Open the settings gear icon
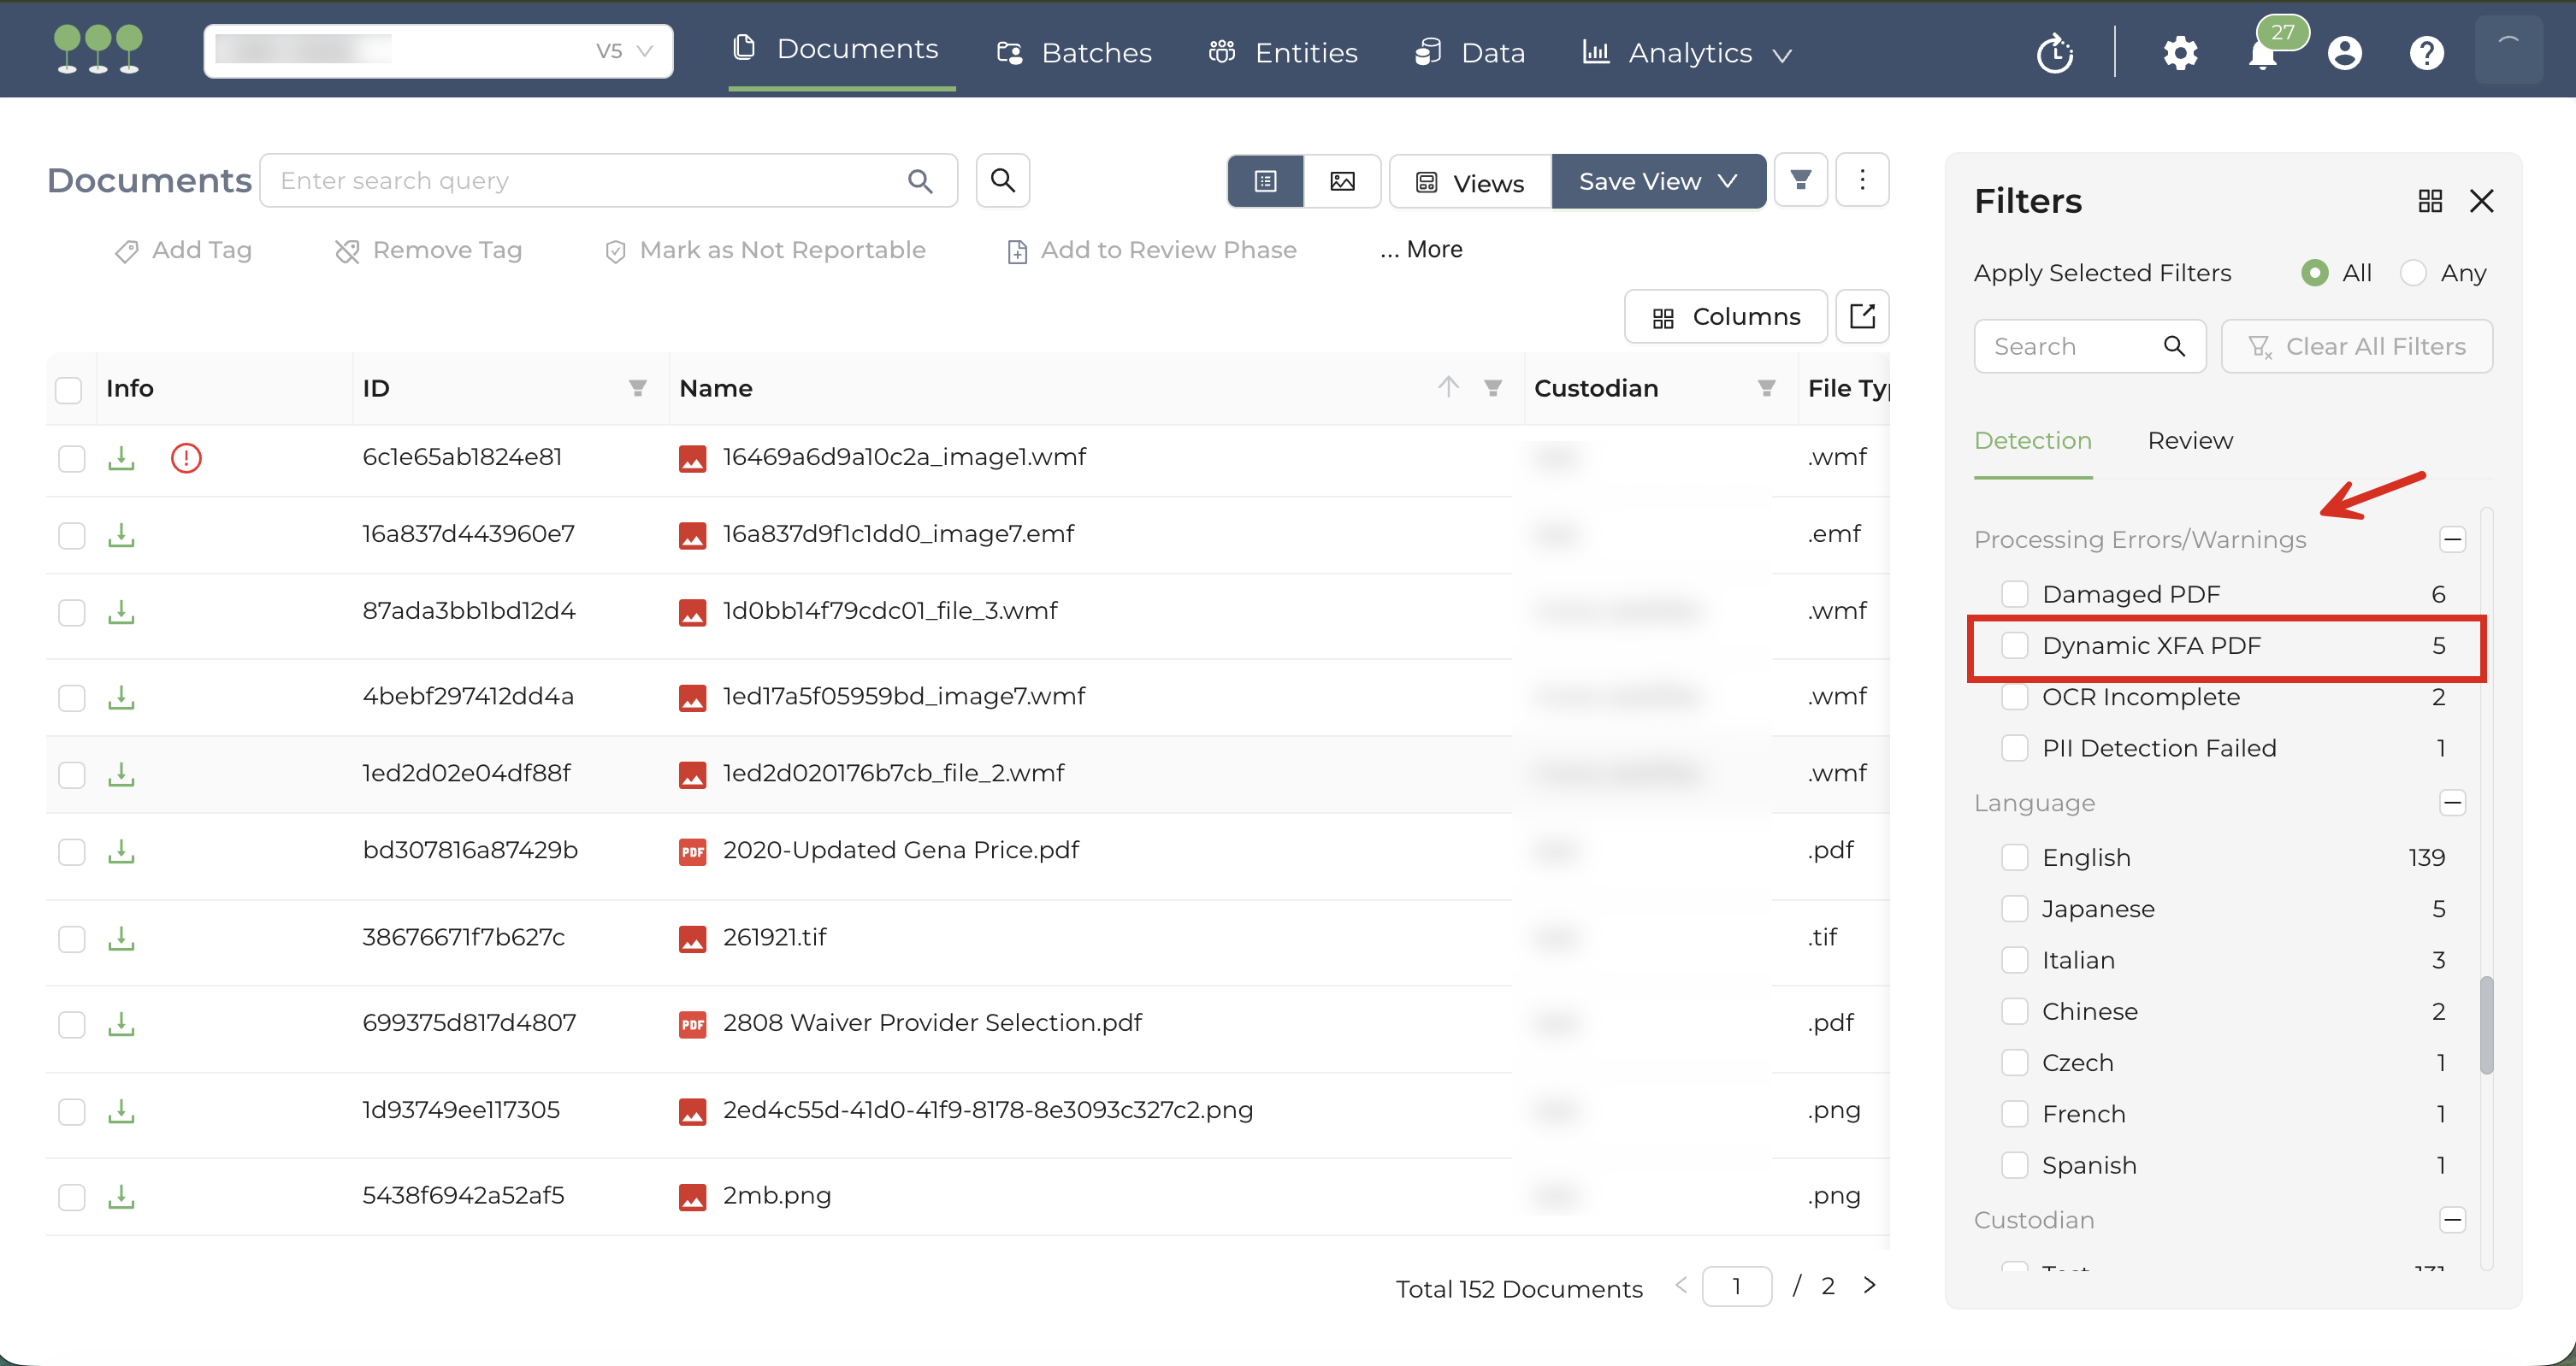This screenshot has width=2576, height=1366. [2180, 53]
